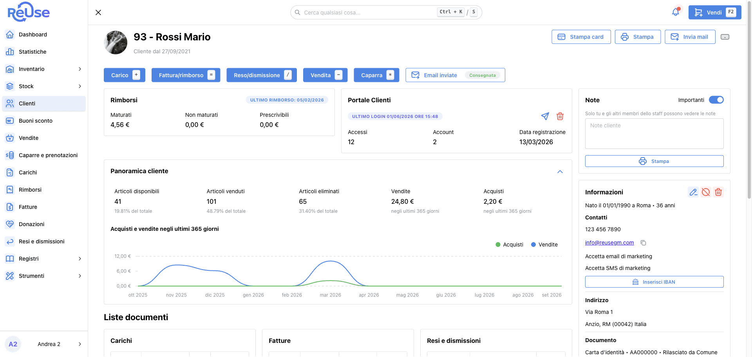Close the customer detail view
Viewport: 752px width, 357px height.
coord(98,13)
